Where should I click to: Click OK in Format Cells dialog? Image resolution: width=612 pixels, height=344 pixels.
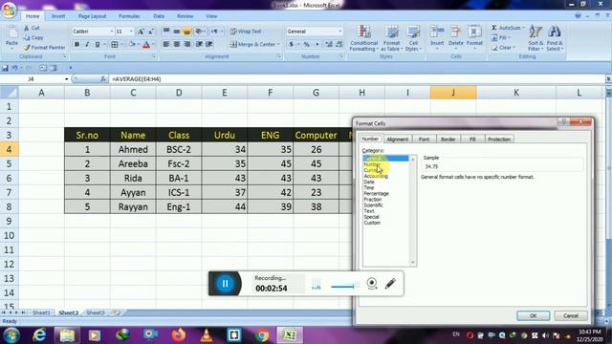pyautogui.click(x=534, y=315)
